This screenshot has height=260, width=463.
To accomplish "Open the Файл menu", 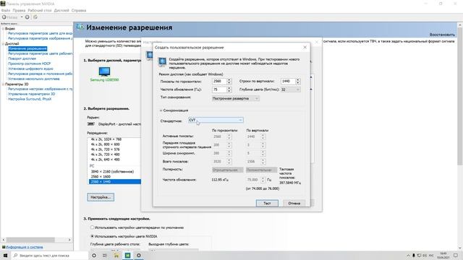I will (6, 10).
